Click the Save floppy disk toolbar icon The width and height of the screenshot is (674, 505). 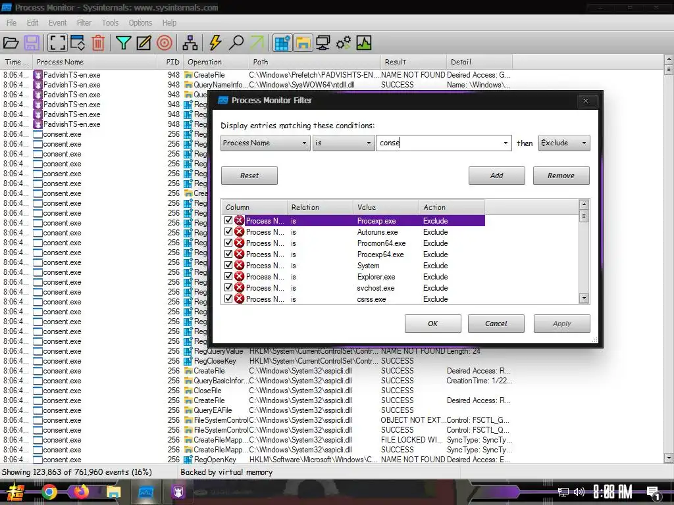32,43
